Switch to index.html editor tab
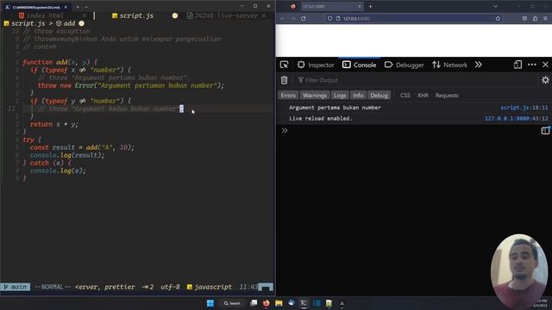This screenshot has height=310, width=552. tap(46, 15)
